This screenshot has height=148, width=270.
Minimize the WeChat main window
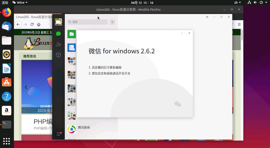214,17
